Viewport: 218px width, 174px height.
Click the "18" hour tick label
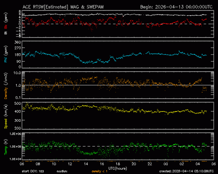coord(118,164)
